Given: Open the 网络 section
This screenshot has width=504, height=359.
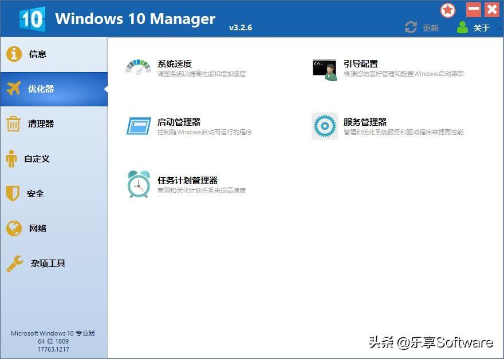Looking at the screenshot, I should click(x=38, y=229).
